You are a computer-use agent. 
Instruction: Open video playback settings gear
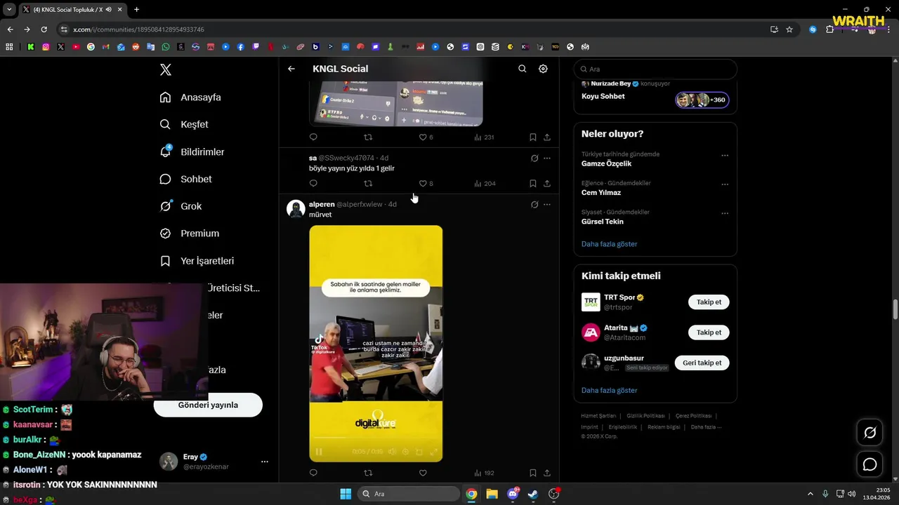point(405,452)
